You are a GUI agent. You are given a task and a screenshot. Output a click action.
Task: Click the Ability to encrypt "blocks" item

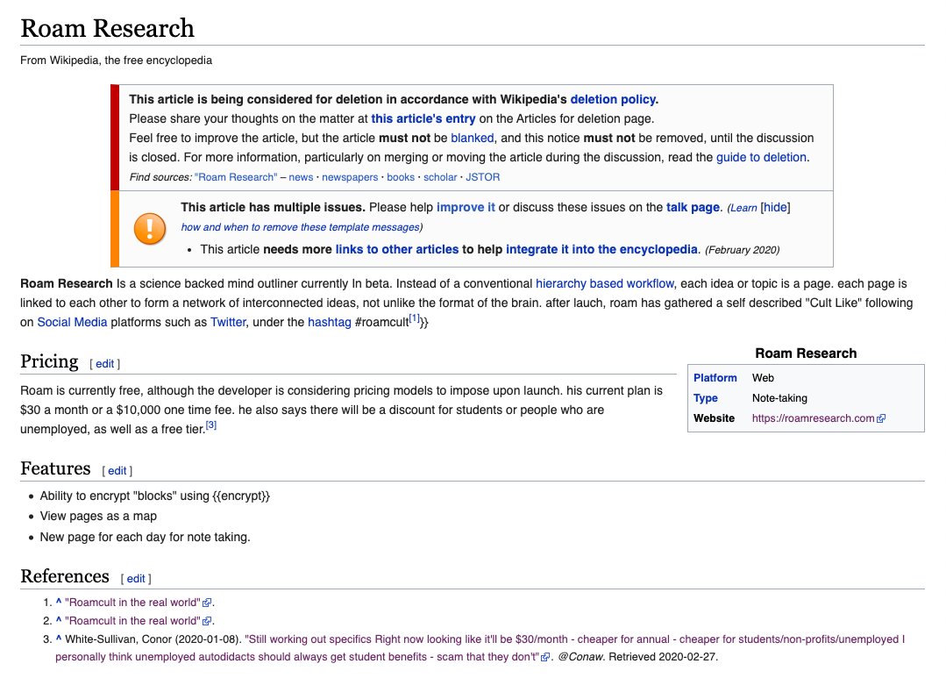tap(155, 496)
